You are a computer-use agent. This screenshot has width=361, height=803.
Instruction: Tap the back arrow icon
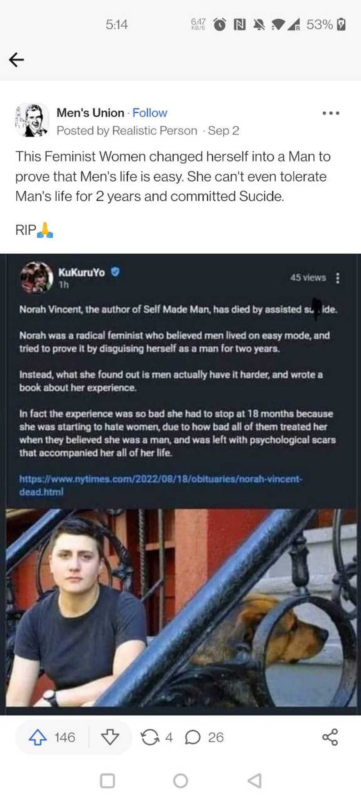[16, 60]
